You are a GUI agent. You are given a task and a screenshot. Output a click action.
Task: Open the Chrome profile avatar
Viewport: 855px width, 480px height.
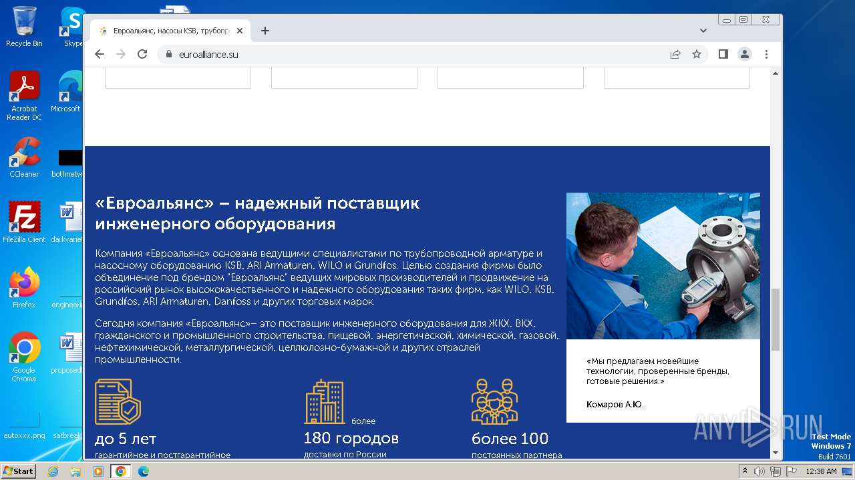[745, 55]
